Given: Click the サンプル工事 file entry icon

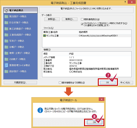Looking at the screenshot, I should point(45,36).
